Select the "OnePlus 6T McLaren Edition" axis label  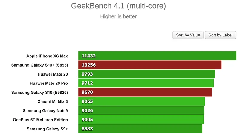(x=40, y=120)
